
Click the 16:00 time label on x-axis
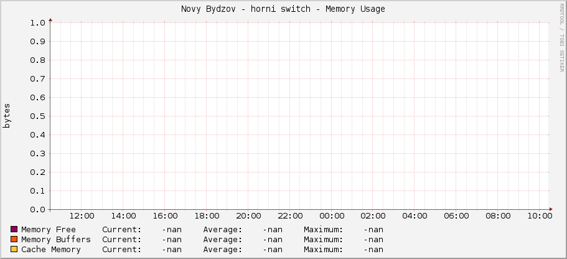(165, 216)
